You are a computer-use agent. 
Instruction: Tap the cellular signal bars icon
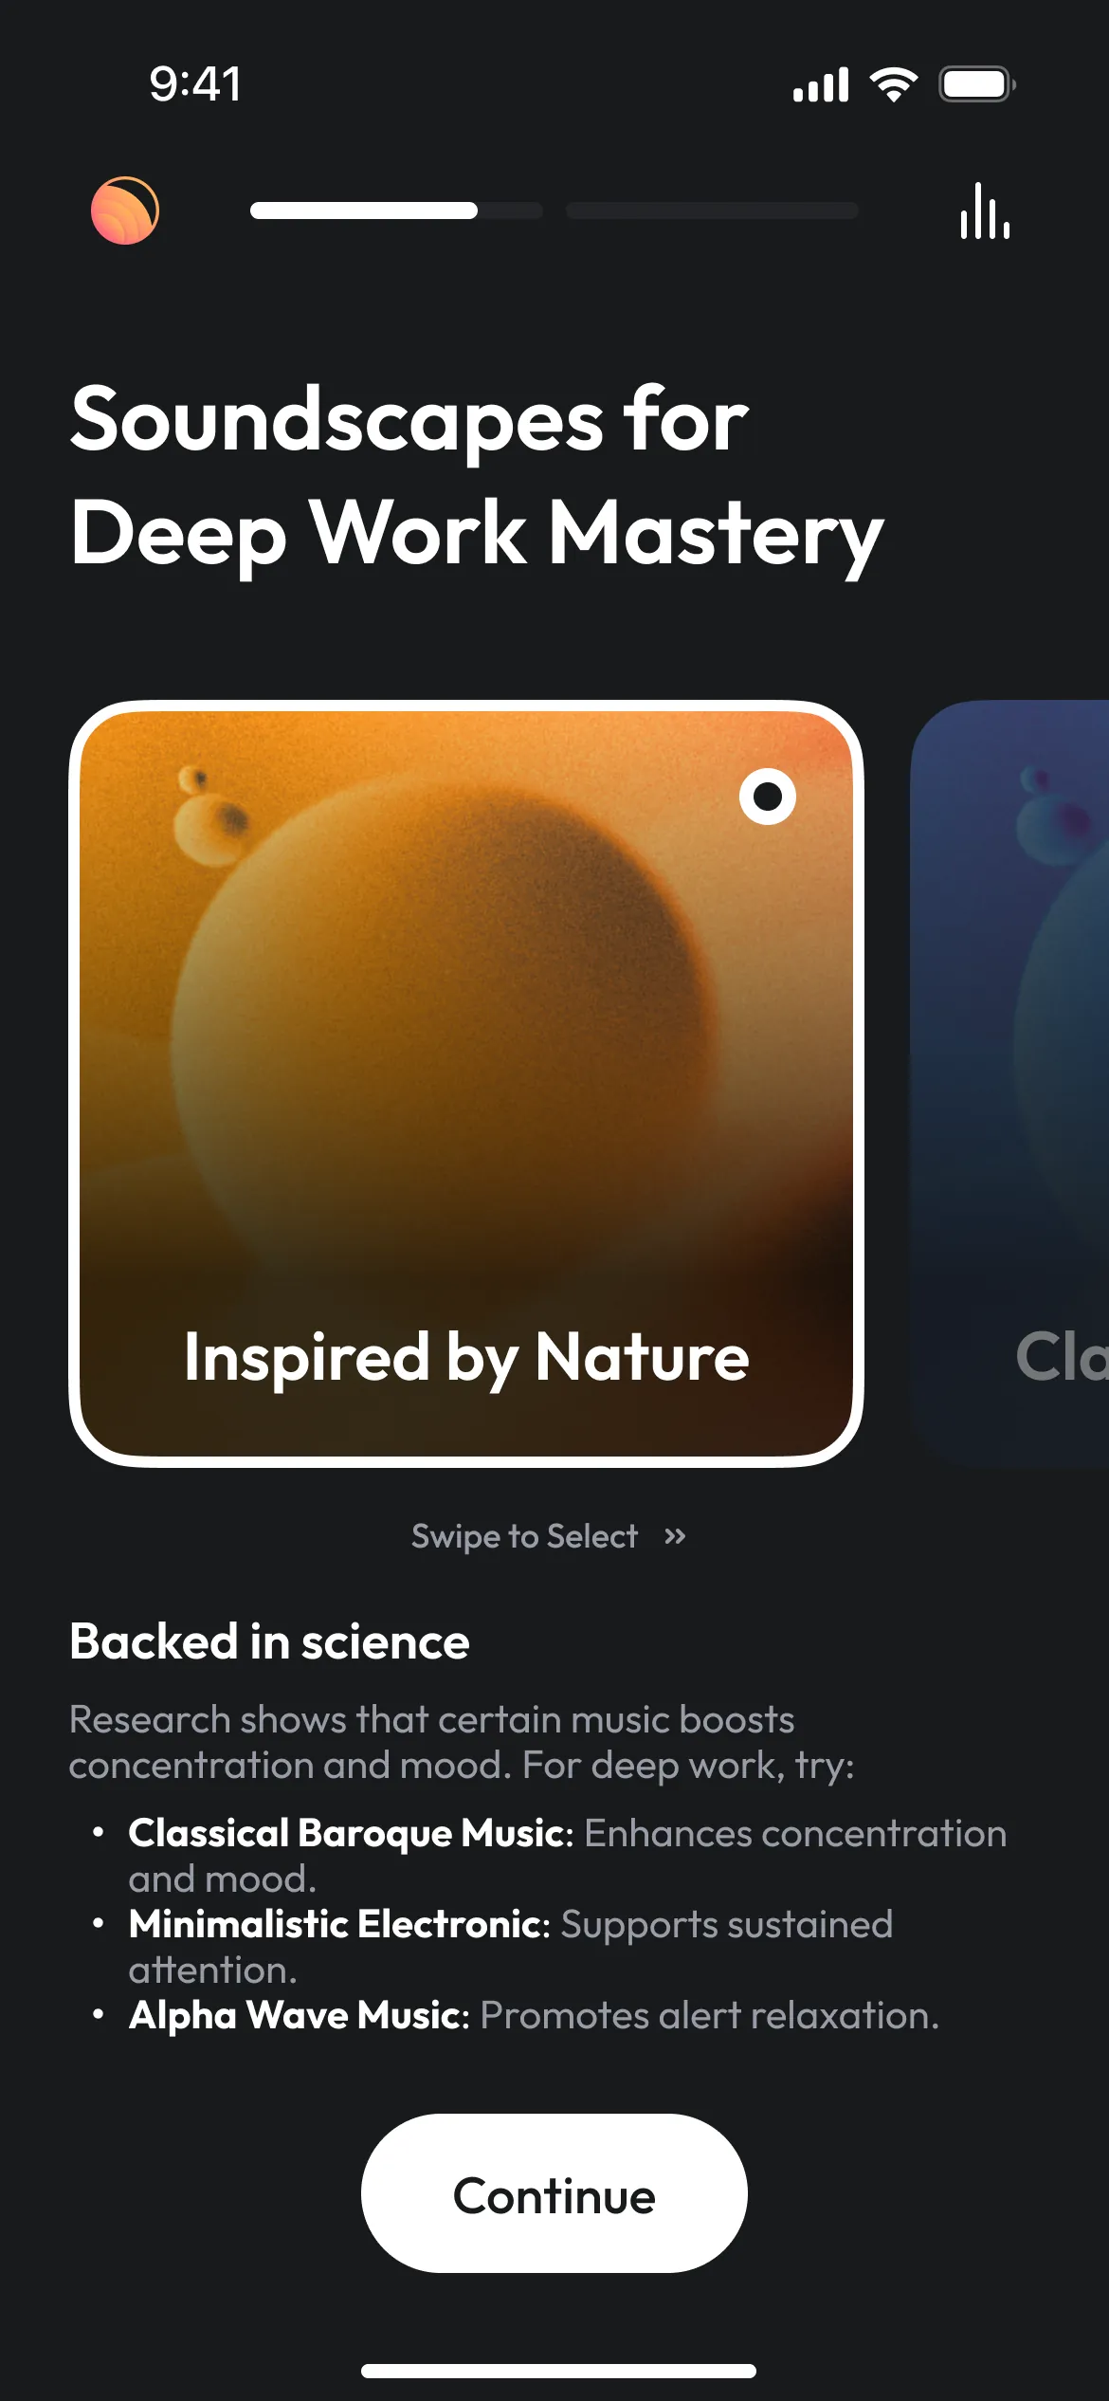821,85
